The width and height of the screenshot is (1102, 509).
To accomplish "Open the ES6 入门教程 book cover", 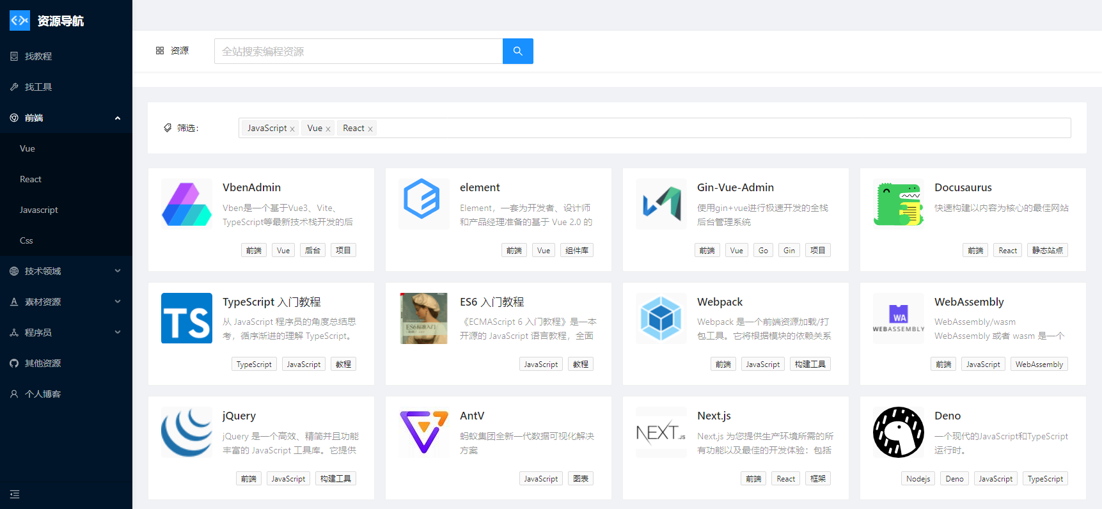I will coord(424,318).
